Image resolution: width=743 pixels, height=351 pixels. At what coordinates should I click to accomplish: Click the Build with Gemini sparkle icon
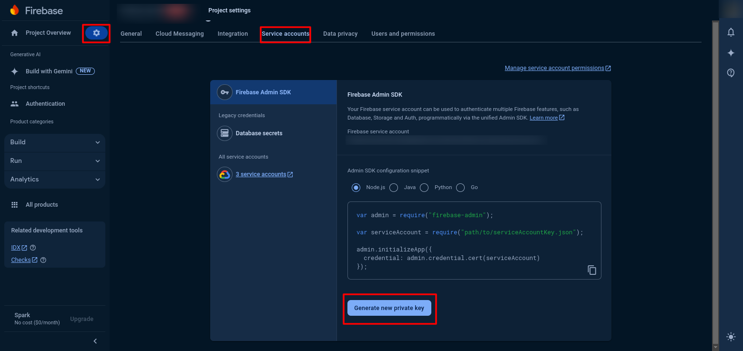15,71
